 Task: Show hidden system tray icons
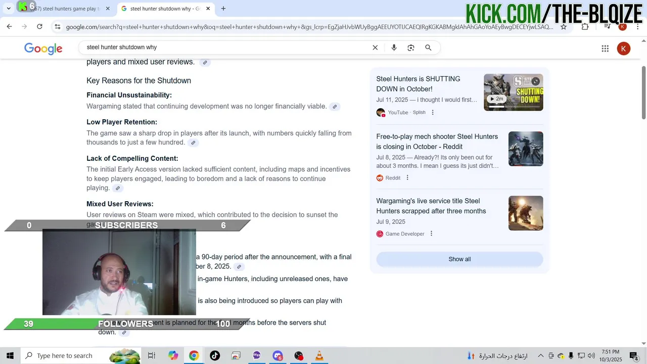point(540,356)
